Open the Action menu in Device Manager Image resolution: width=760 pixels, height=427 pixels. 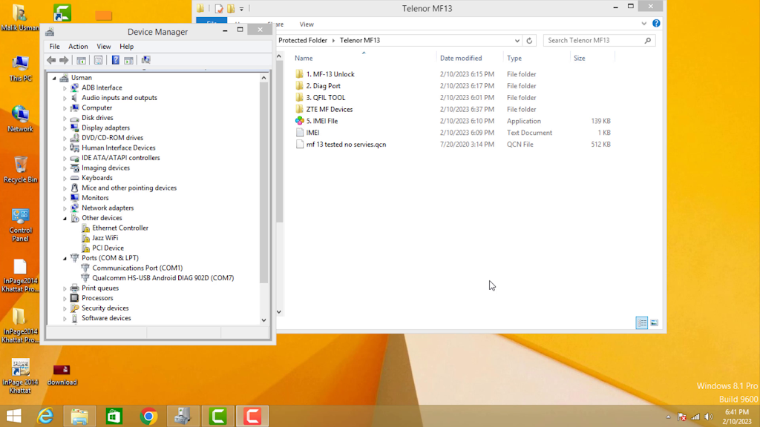click(78, 47)
